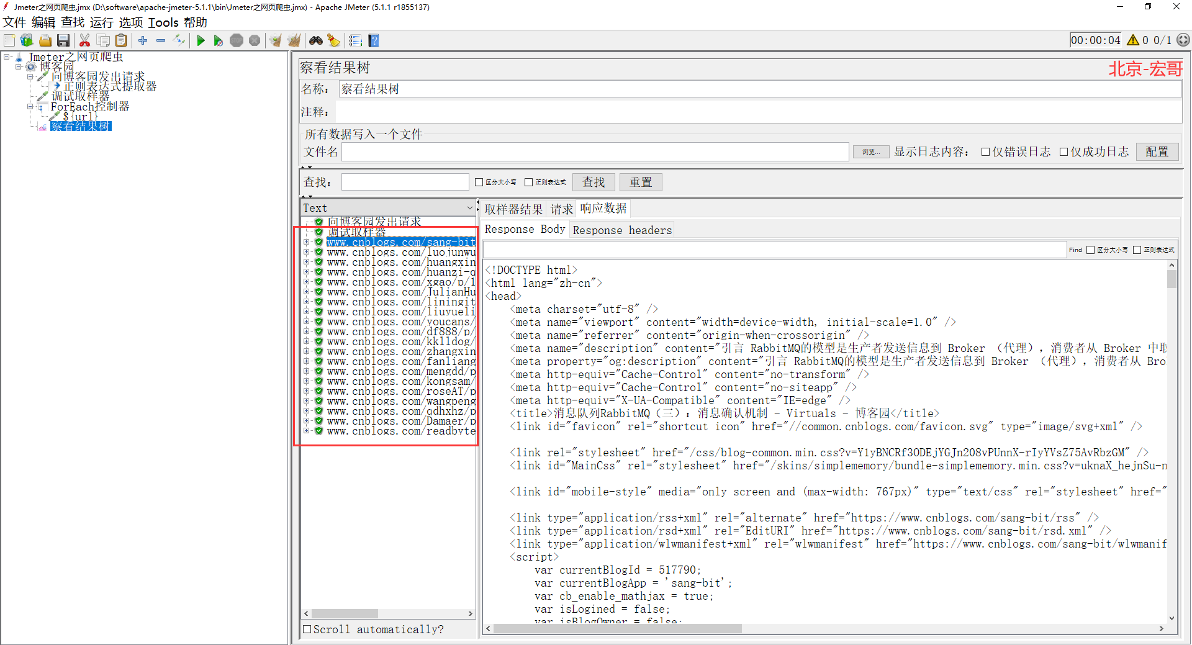Check 区分大小写 in response Find bar
1192x645 pixels.
[1090, 250]
